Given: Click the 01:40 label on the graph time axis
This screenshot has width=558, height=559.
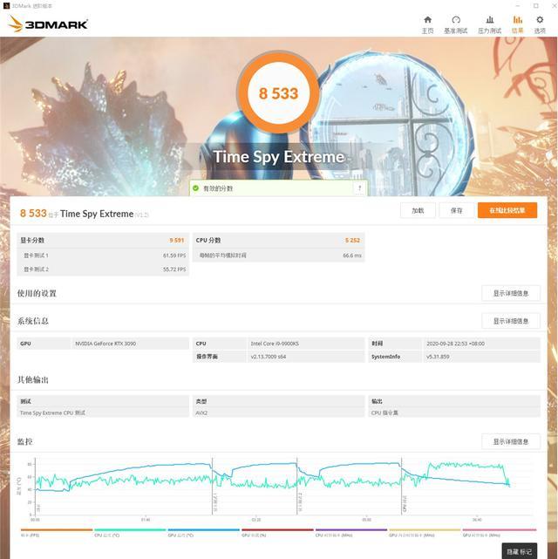Looking at the screenshot, I should point(146,520).
